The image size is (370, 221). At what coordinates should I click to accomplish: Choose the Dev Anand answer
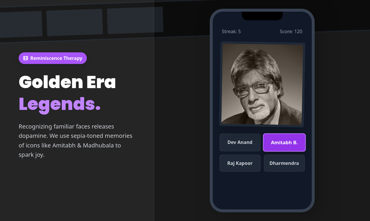pos(240,142)
